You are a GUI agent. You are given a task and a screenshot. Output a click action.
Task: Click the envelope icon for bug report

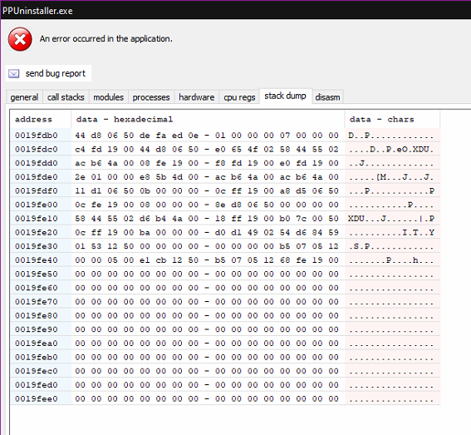(13, 74)
